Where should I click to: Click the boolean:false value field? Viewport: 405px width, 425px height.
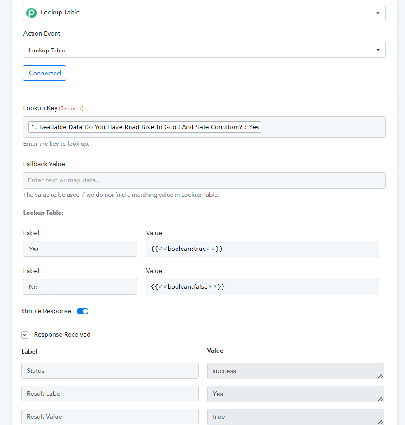pyautogui.click(x=262, y=287)
